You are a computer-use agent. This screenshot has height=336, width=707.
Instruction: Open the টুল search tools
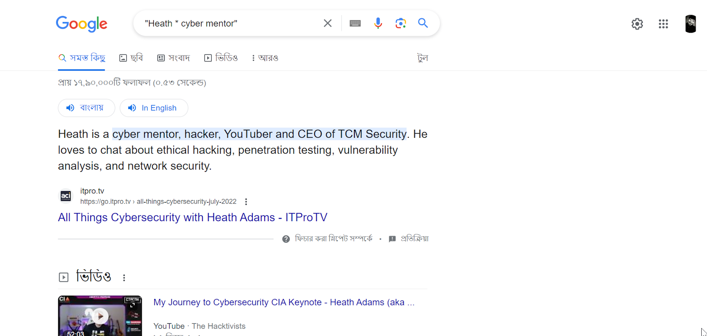click(x=422, y=58)
